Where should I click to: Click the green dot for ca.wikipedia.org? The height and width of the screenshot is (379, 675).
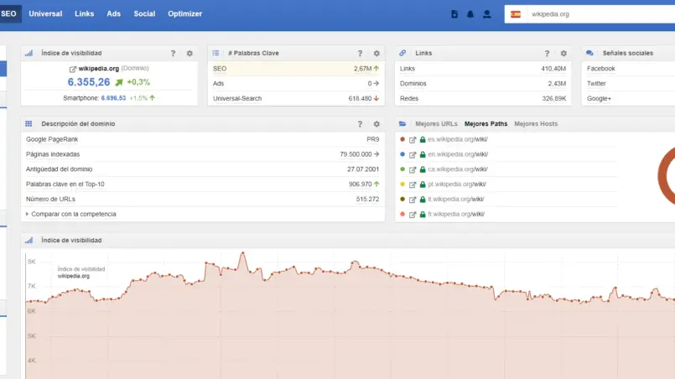click(x=402, y=169)
